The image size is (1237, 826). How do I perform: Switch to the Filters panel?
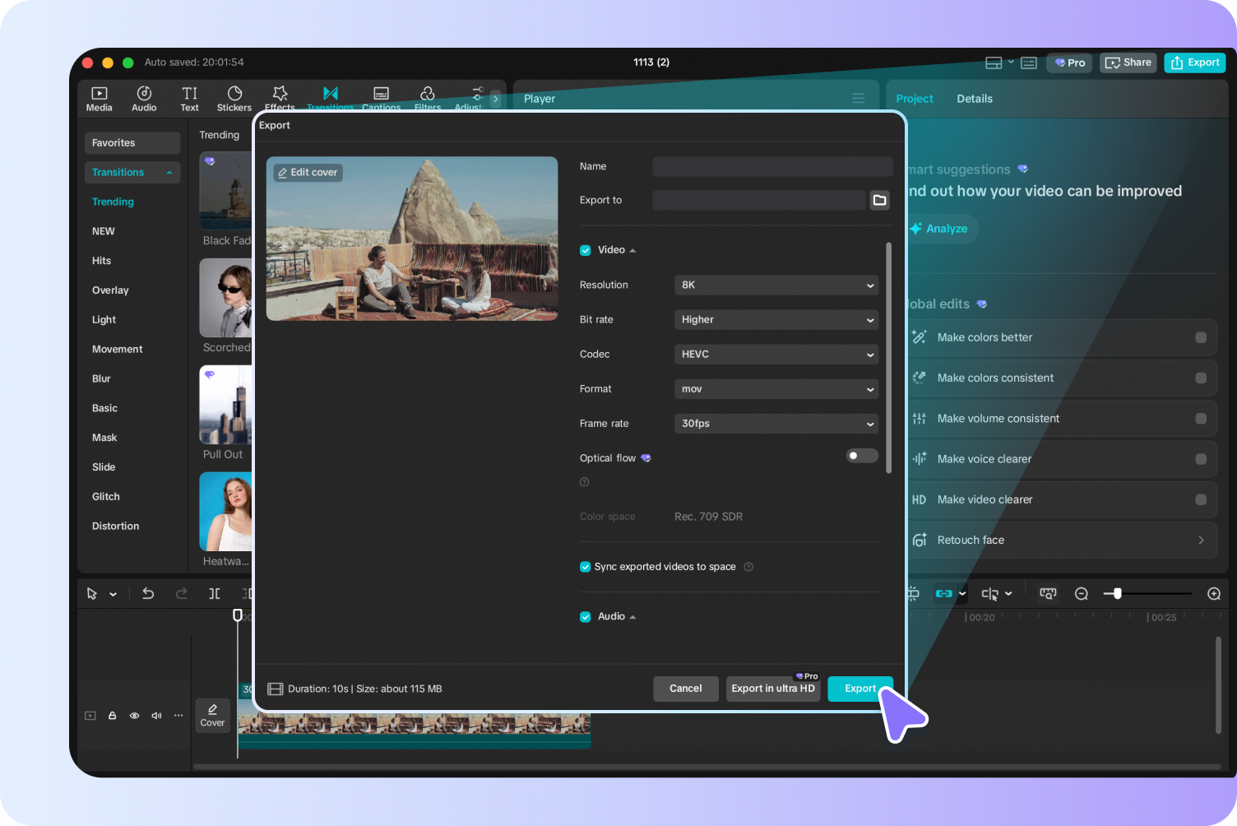coord(427,98)
